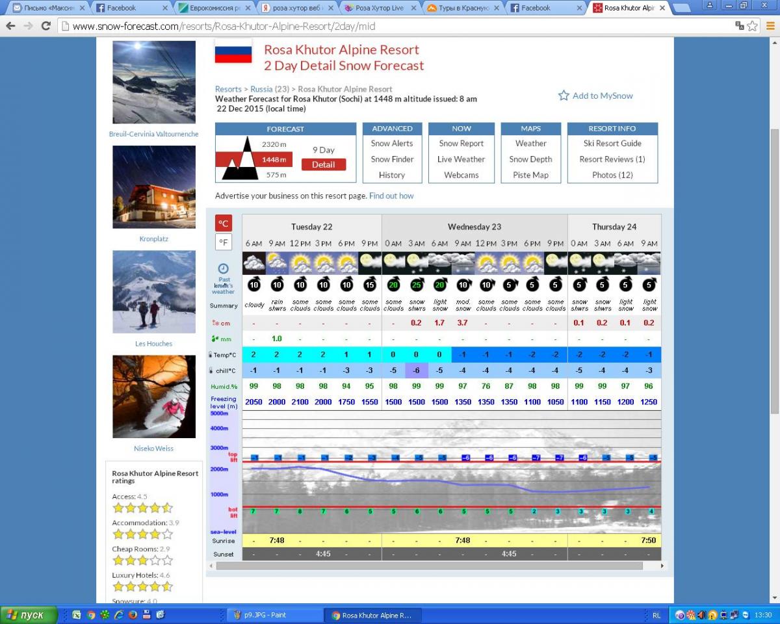Click the Tuesday 22 column header

[x=312, y=227]
